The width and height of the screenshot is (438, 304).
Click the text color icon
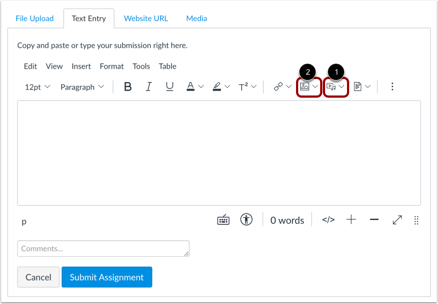point(191,87)
